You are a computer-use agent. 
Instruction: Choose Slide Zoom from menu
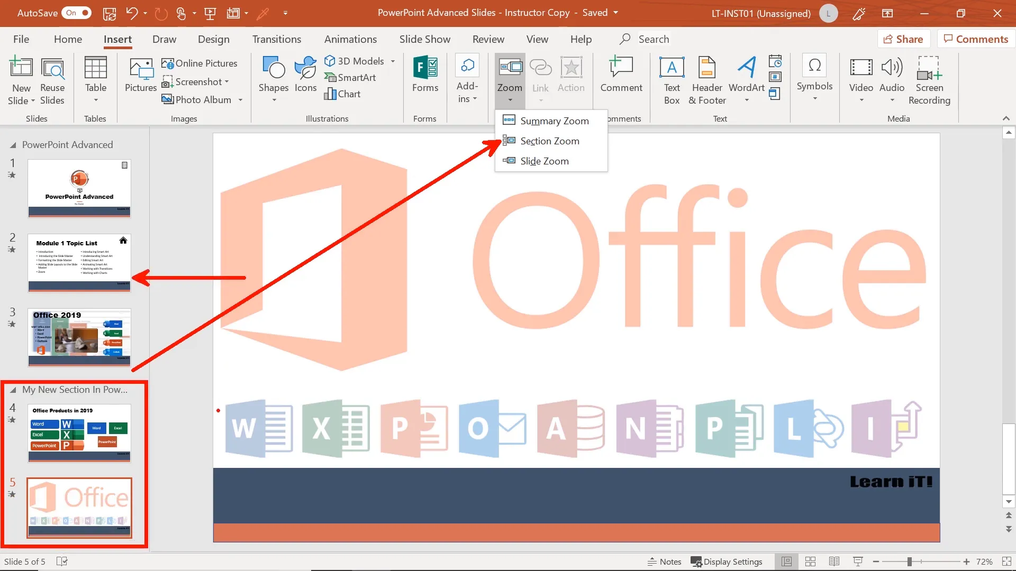coord(551,161)
